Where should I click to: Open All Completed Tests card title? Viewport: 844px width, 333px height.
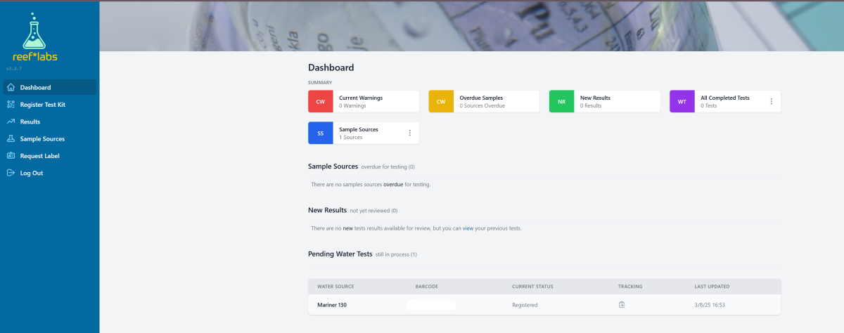(724, 98)
